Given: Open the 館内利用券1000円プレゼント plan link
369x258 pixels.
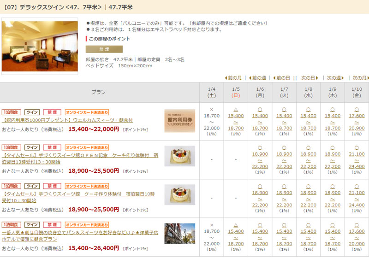Looking at the screenshot, I should click(x=67, y=120).
